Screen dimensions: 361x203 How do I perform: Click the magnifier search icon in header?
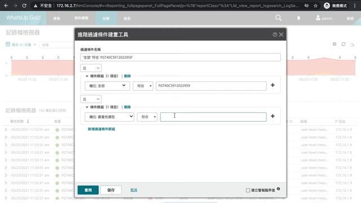tap(278, 18)
